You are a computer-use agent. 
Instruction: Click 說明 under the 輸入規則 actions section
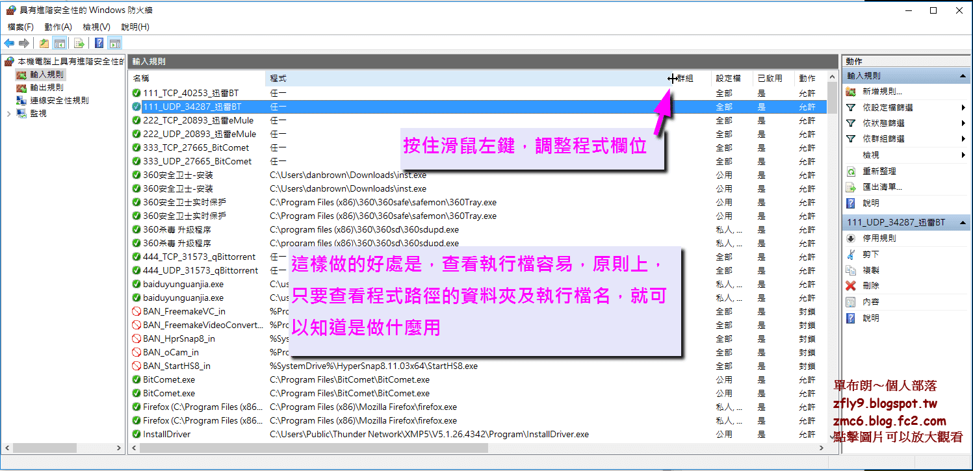tap(871, 203)
